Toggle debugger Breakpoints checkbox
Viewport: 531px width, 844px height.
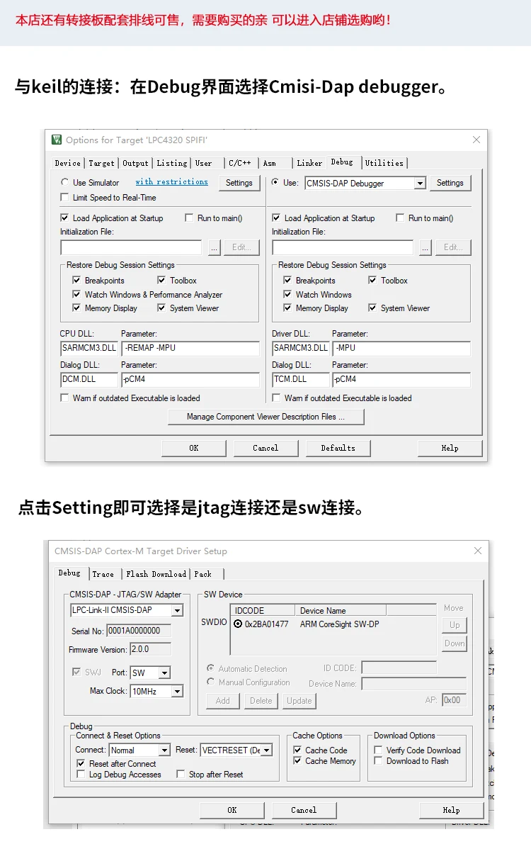(x=287, y=281)
